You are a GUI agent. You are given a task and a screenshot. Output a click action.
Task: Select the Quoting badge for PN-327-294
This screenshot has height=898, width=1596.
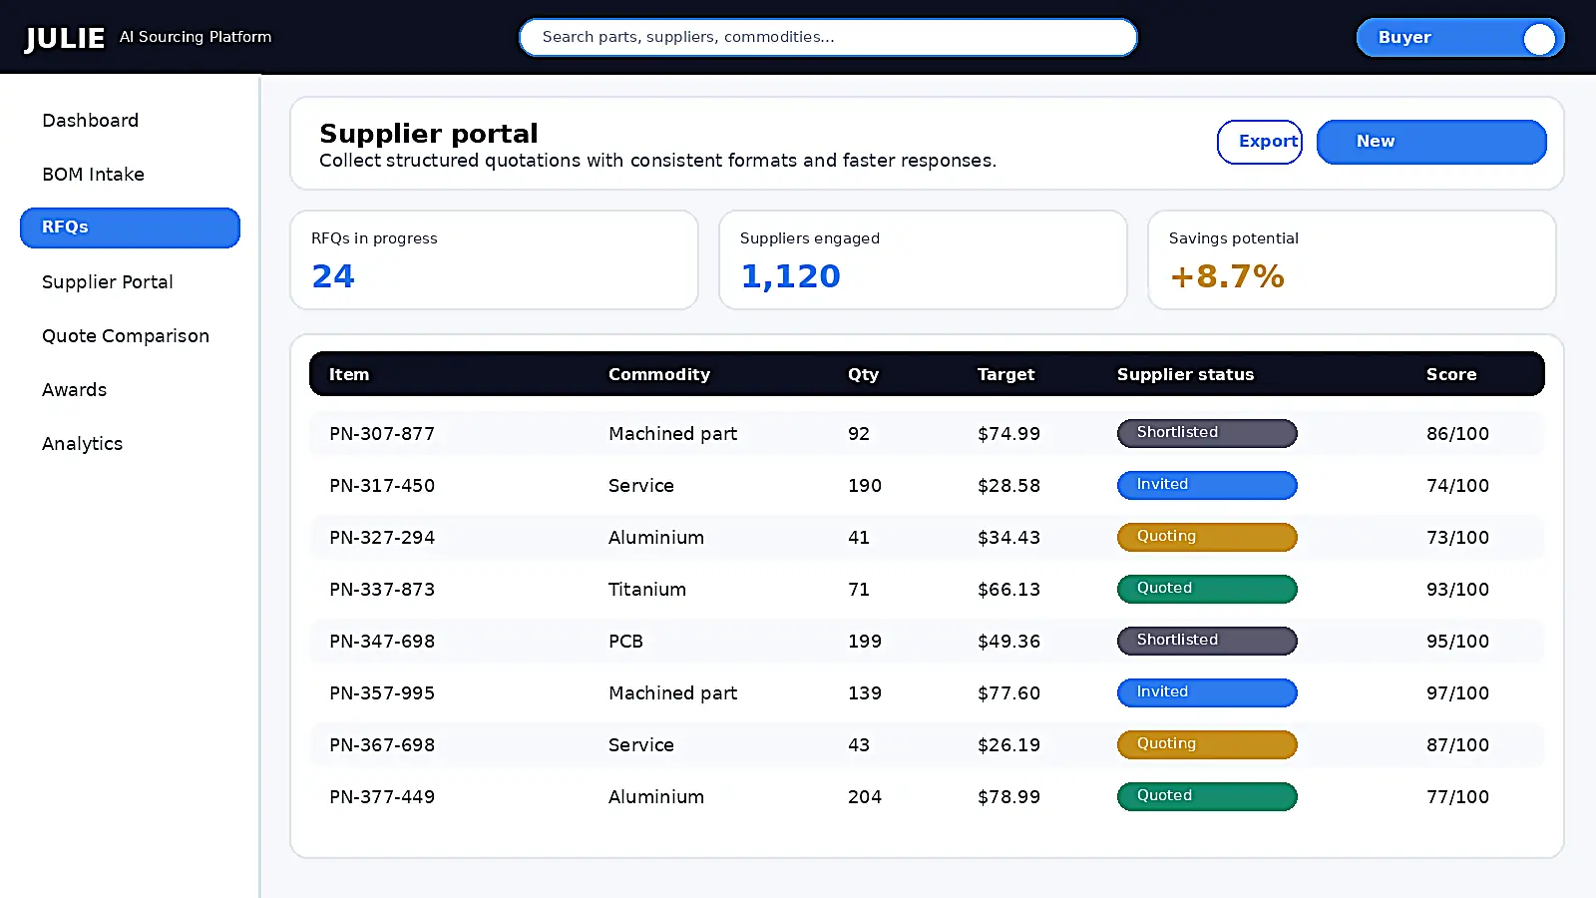click(x=1206, y=537)
